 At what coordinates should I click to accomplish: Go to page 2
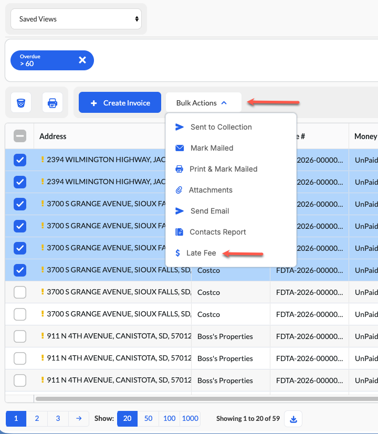(37, 418)
